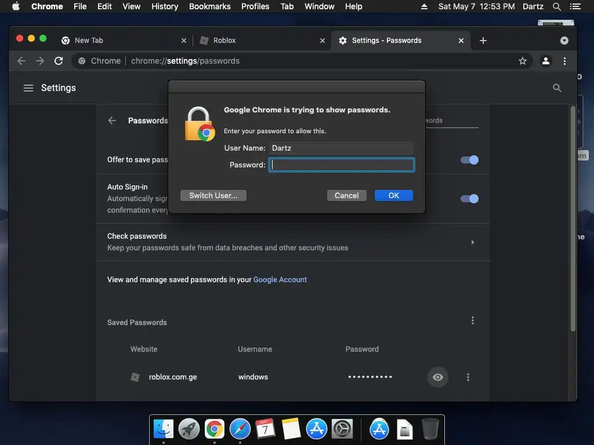Cancel the password authentication dialog

347,196
